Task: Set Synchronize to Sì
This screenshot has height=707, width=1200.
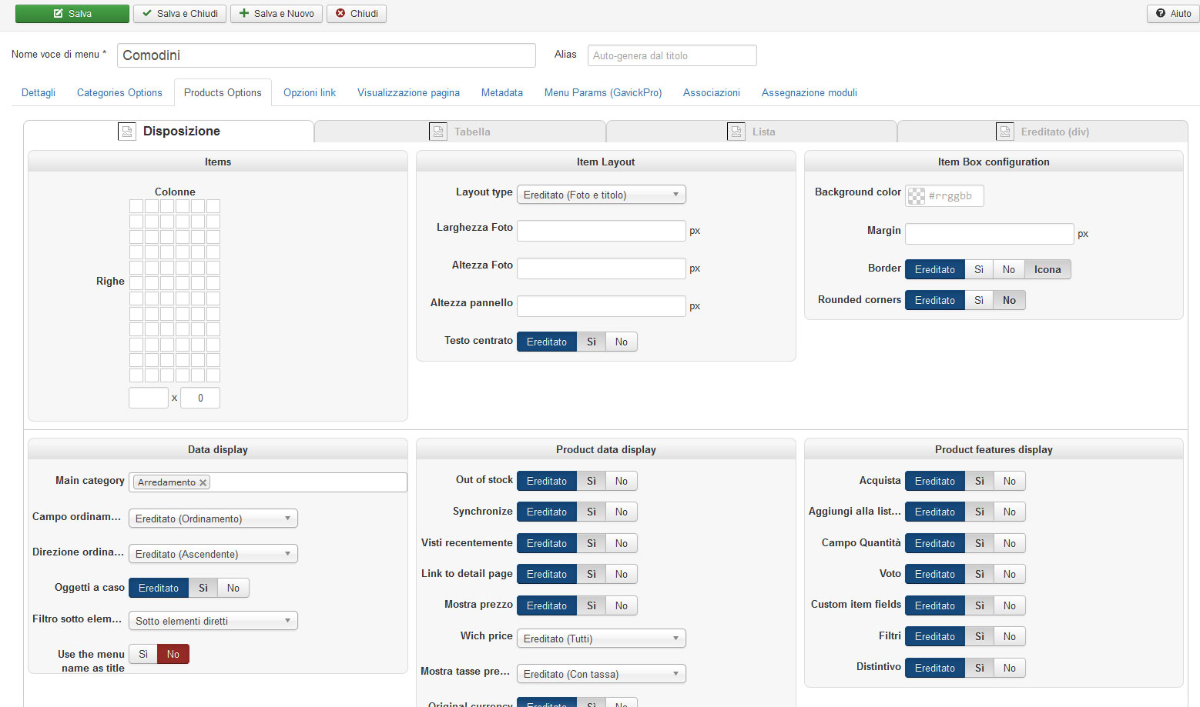Action: point(592,512)
